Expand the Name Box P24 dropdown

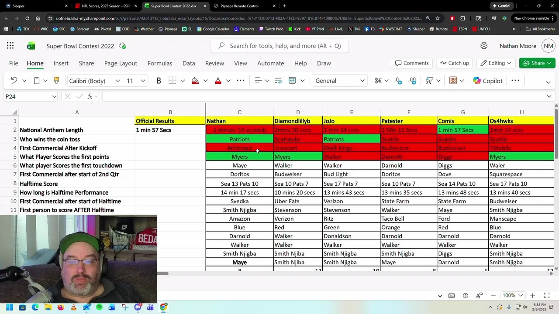(x=54, y=96)
